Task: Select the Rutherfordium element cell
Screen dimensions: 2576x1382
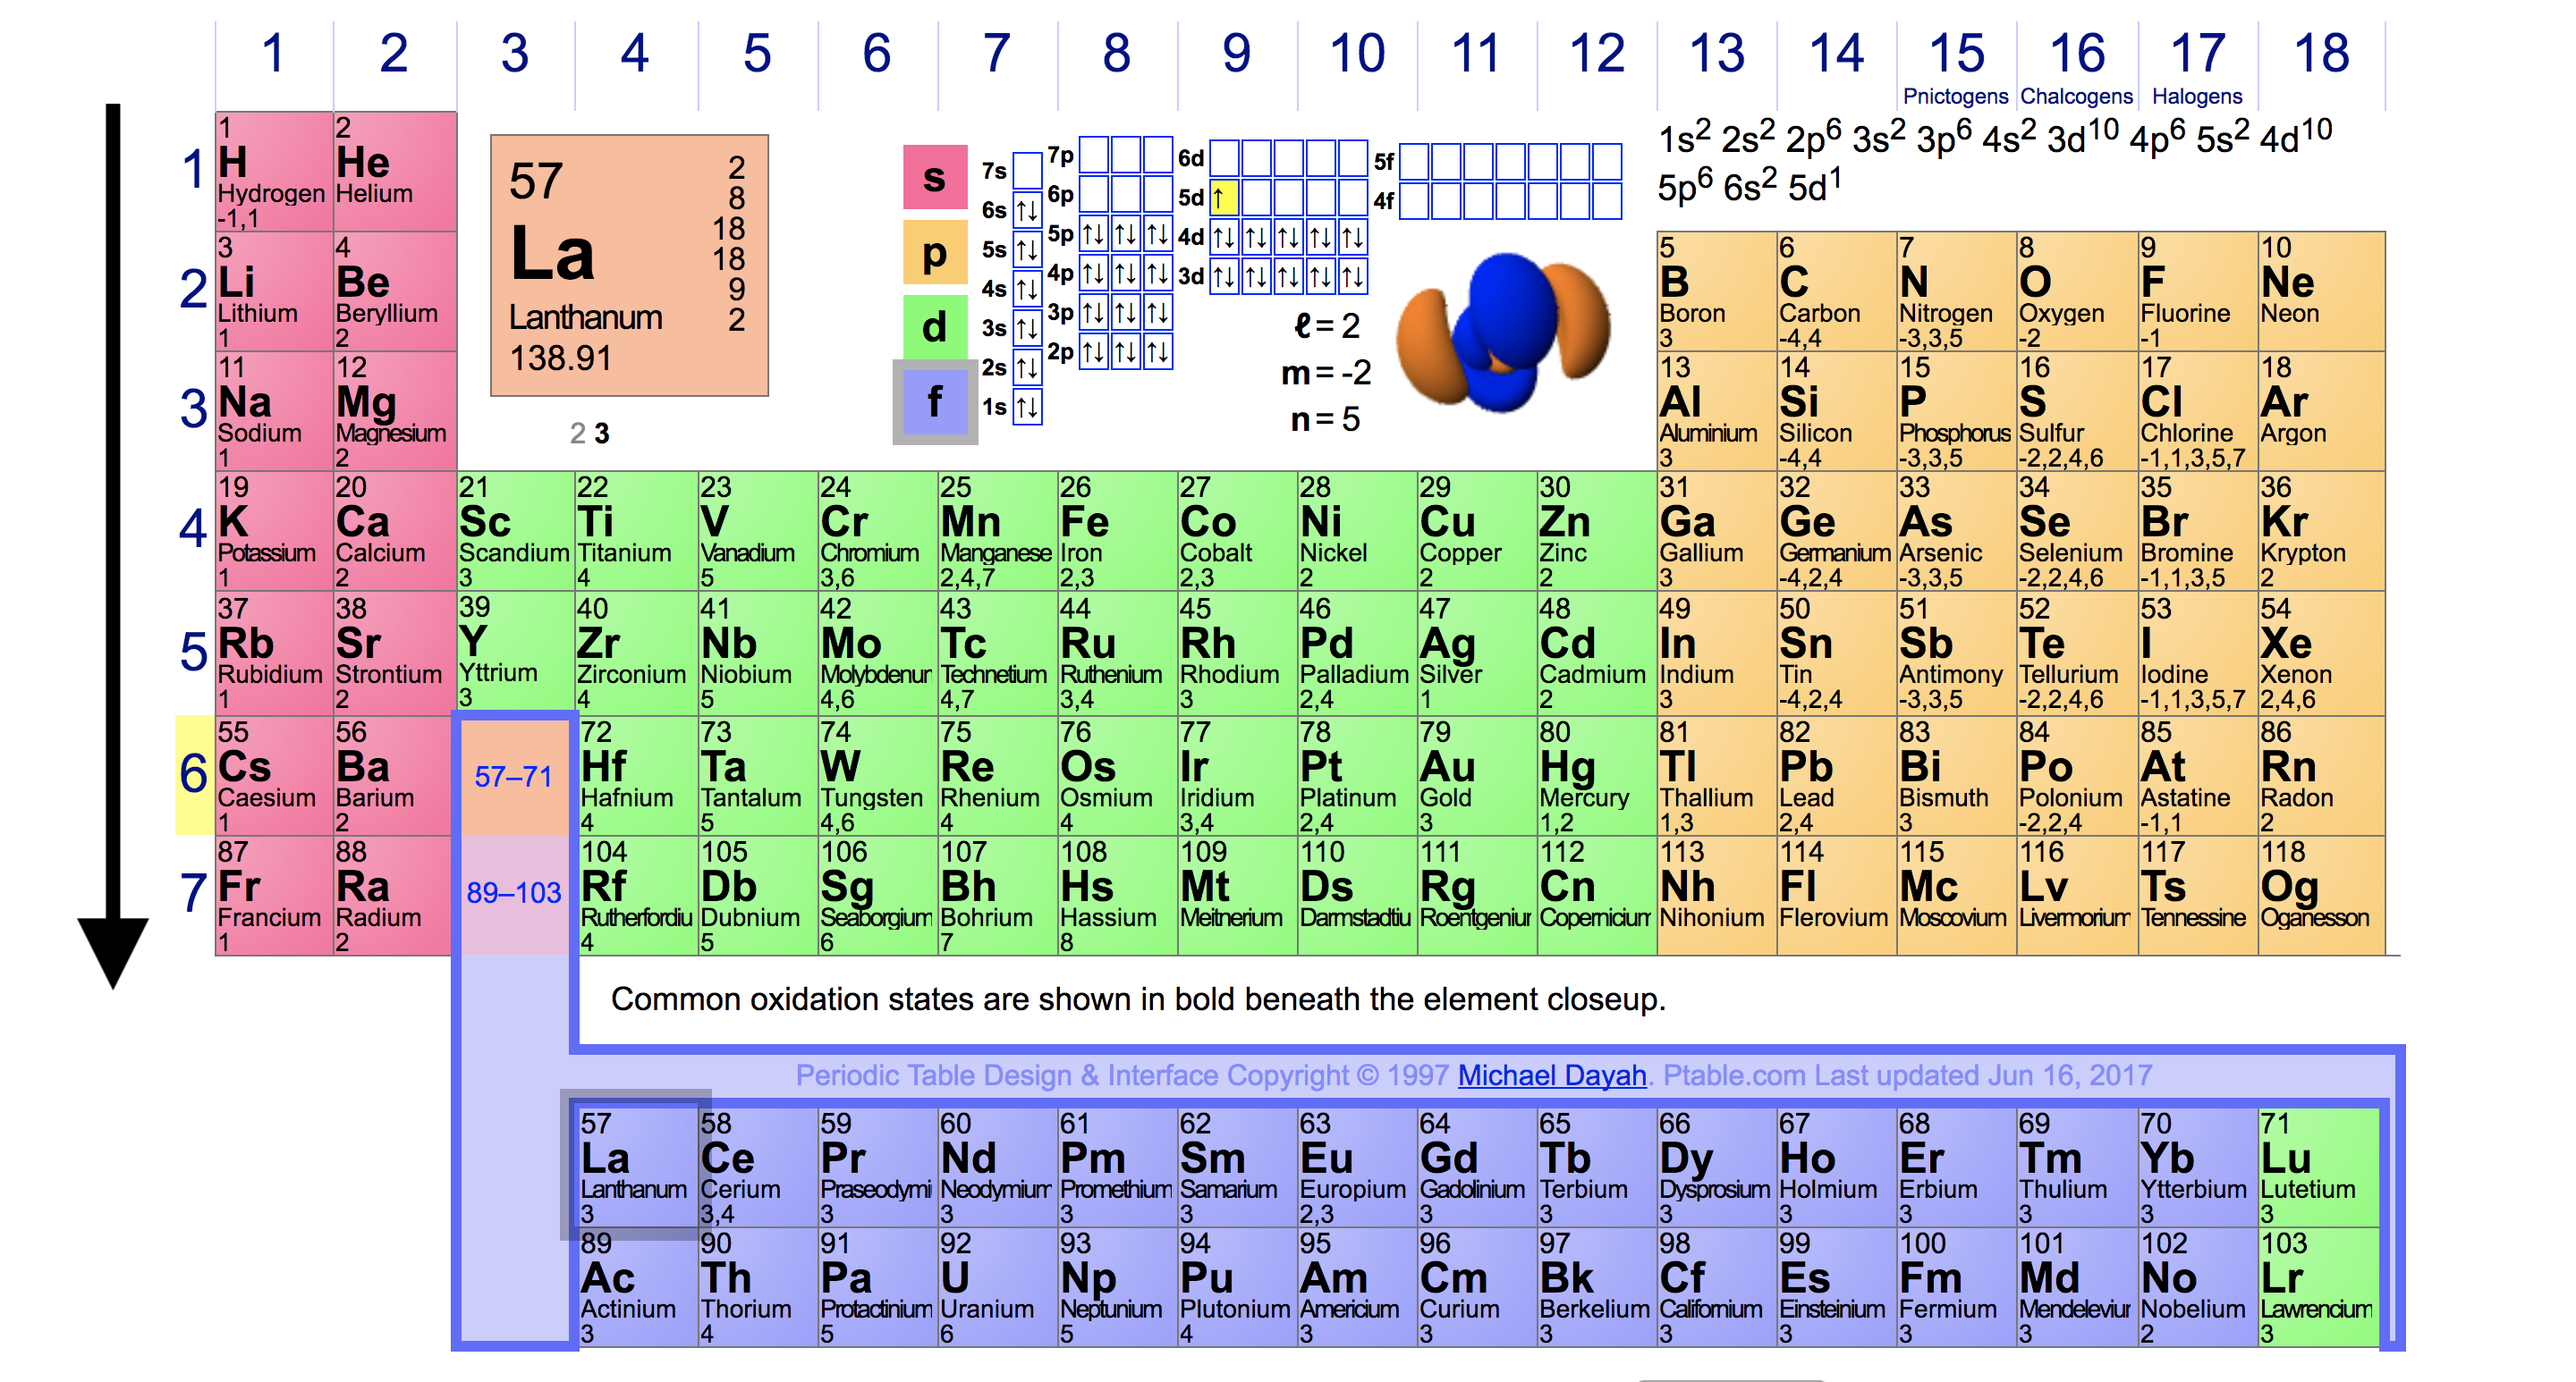Action: point(638,896)
